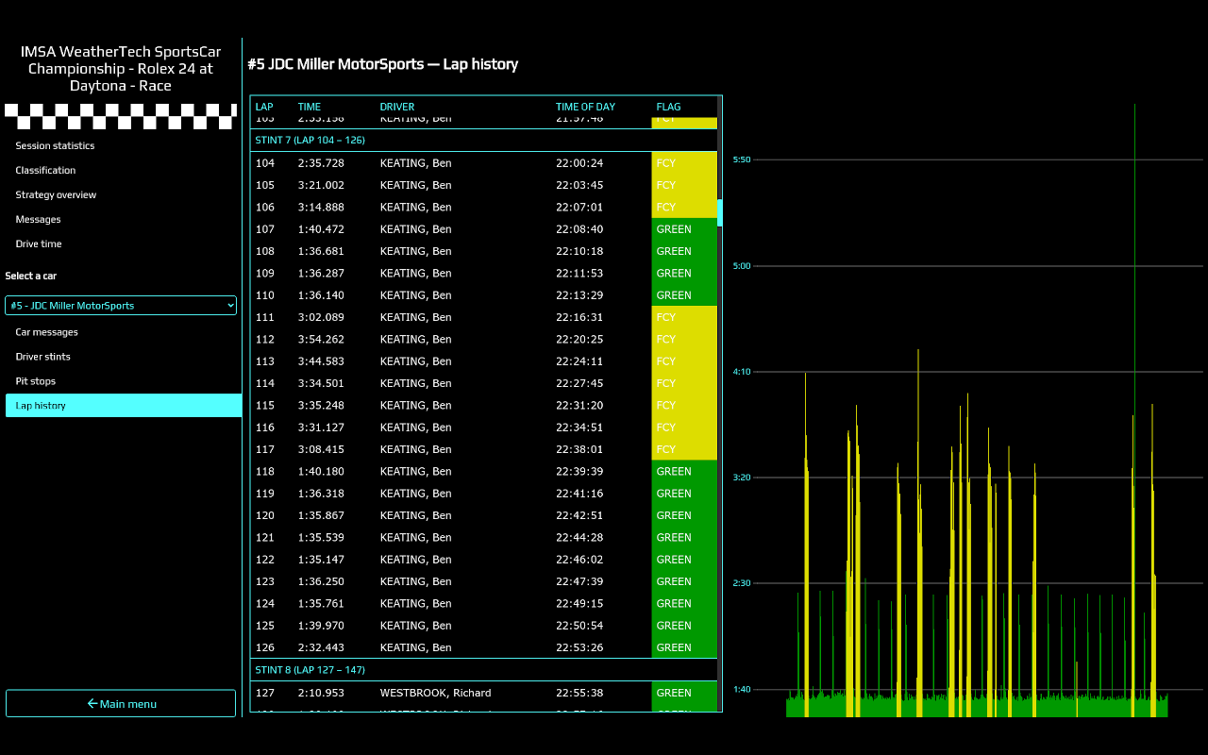
Task: Click the LAP column header
Action: tap(264, 107)
